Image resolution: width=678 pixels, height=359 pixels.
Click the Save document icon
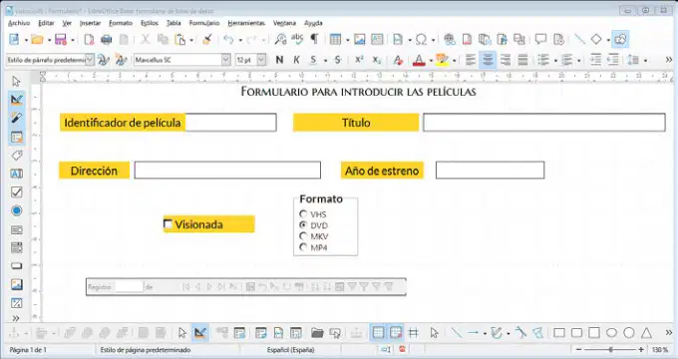(61, 39)
